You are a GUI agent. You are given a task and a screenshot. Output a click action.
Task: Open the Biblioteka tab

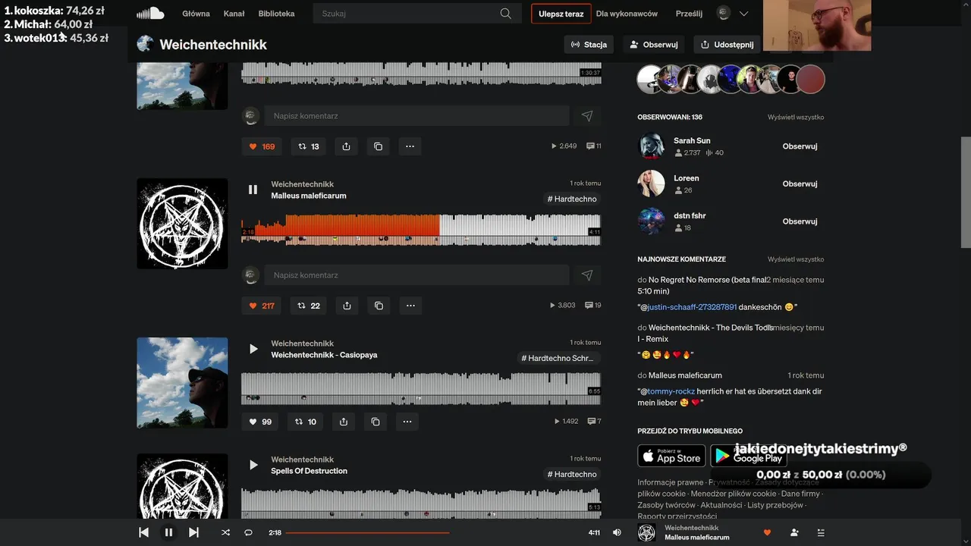pos(276,14)
